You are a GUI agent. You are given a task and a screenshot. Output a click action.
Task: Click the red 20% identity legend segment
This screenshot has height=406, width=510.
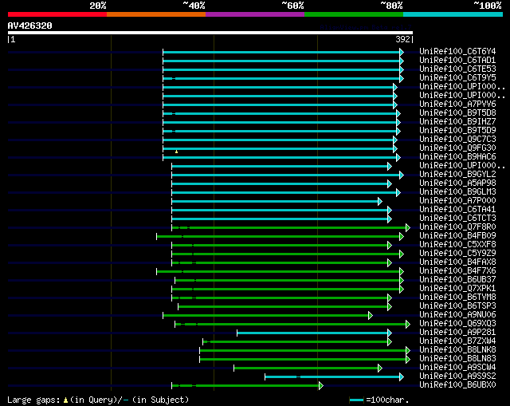click(x=57, y=14)
